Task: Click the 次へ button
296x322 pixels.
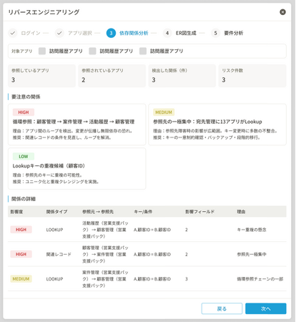Action: pos(266,308)
